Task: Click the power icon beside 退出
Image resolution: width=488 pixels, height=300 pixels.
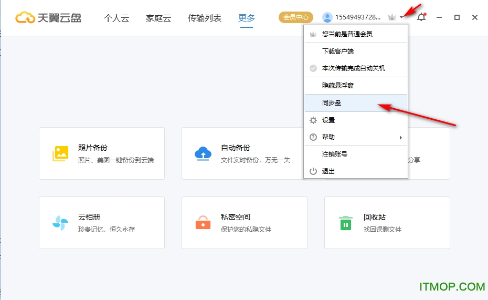Action: 313,171
